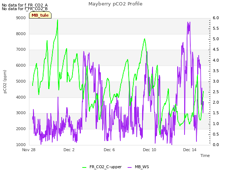Click the 0.0 right axis tick label
The image size is (232, 174).
click(x=216, y=145)
